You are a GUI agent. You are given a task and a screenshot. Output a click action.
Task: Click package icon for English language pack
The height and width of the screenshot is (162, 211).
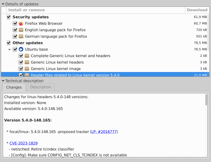[x=21, y=30]
